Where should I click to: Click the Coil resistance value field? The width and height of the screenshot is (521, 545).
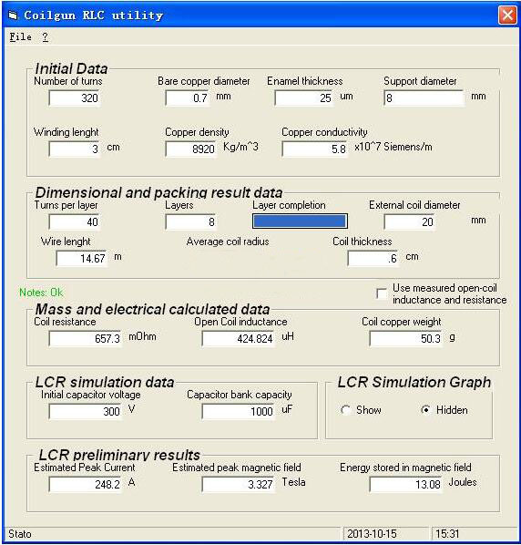pyautogui.click(x=86, y=338)
